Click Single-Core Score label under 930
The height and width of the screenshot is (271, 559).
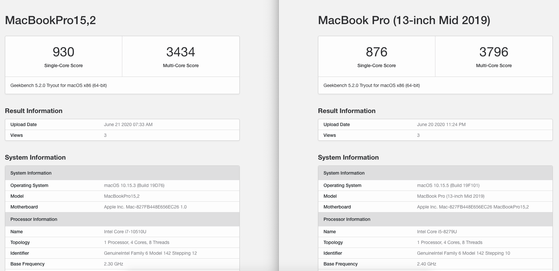tap(64, 65)
